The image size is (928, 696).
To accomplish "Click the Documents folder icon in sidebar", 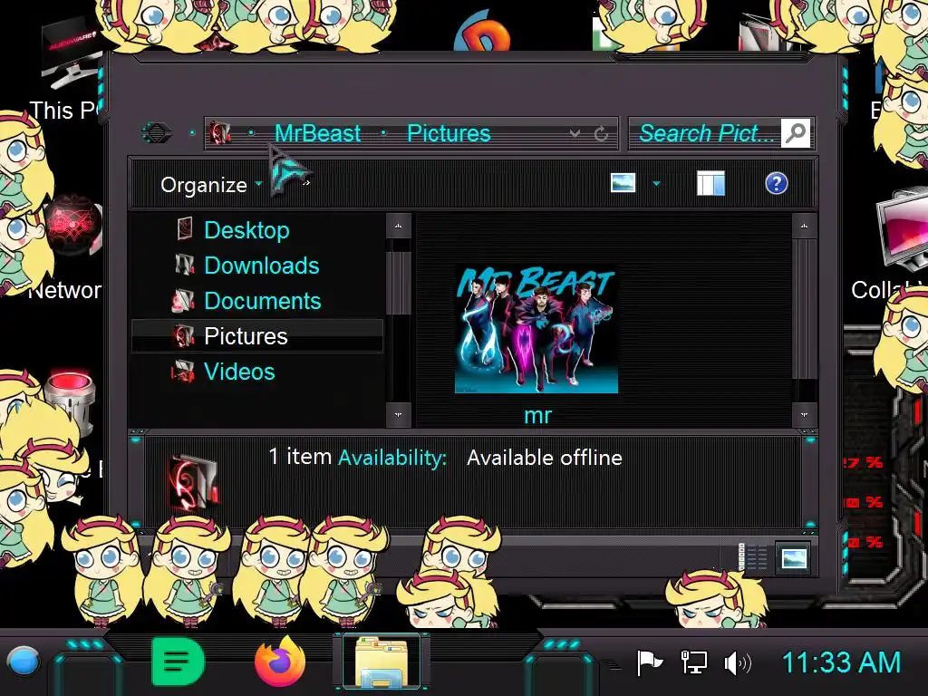I will tap(183, 300).
